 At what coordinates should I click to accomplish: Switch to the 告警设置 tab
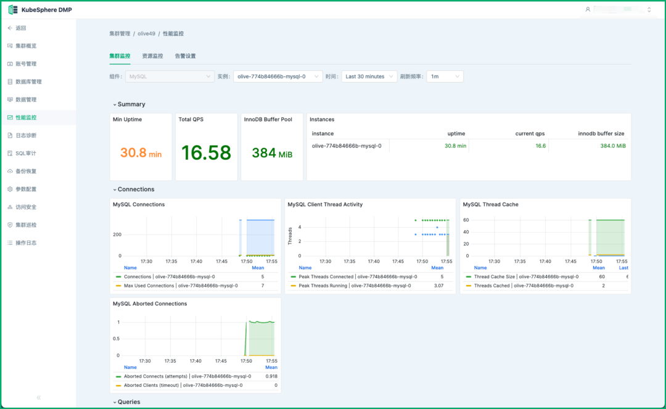185,56
